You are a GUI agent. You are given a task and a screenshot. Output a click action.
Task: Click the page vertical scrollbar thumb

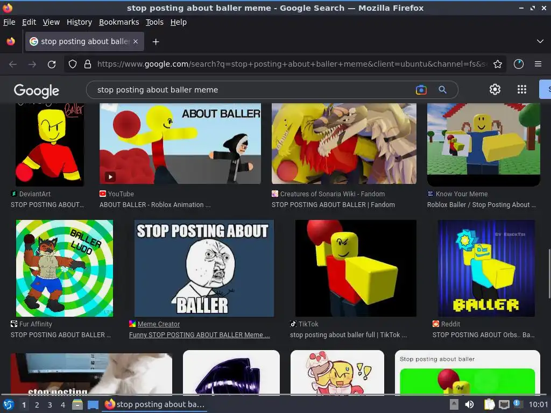pyautogui.click(x=549, y=273)
